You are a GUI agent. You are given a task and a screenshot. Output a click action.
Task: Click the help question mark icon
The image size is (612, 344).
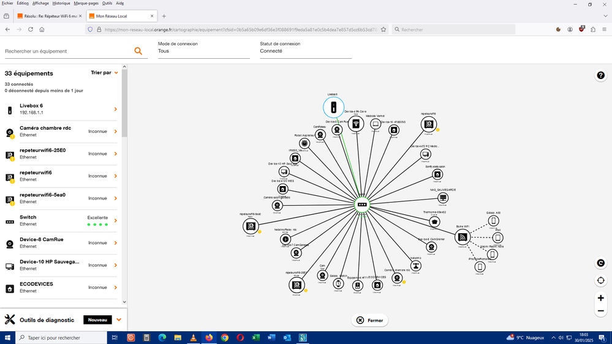601,75
